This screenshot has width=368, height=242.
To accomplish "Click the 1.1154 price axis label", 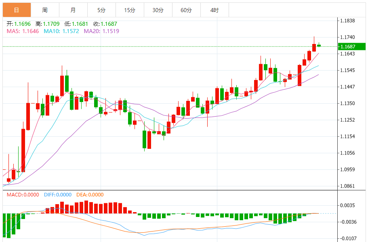I will pyautogui.click(x=347, y=136).
